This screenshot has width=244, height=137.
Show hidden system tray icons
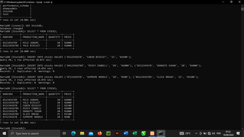tap(196, 134)
